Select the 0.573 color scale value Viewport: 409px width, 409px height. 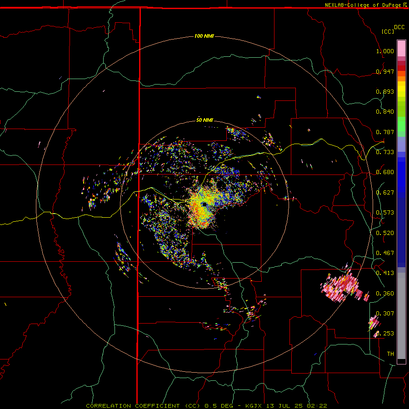tap(385, 213)
